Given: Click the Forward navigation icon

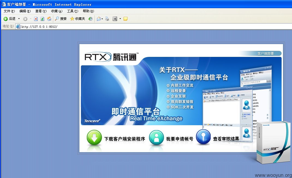Looking at the screenshot, I should (x=25, y=19).
